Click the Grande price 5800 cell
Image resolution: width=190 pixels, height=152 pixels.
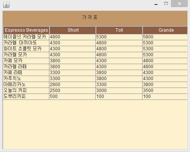(165, 37)
